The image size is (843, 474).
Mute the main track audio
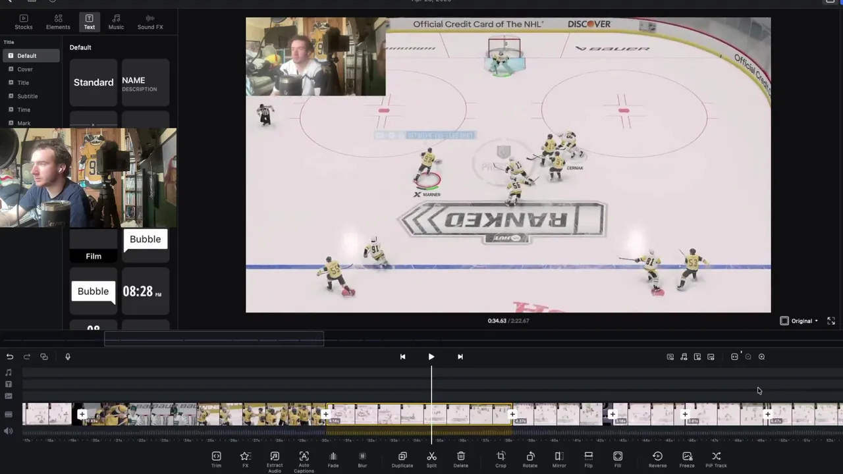pos(9,431)
